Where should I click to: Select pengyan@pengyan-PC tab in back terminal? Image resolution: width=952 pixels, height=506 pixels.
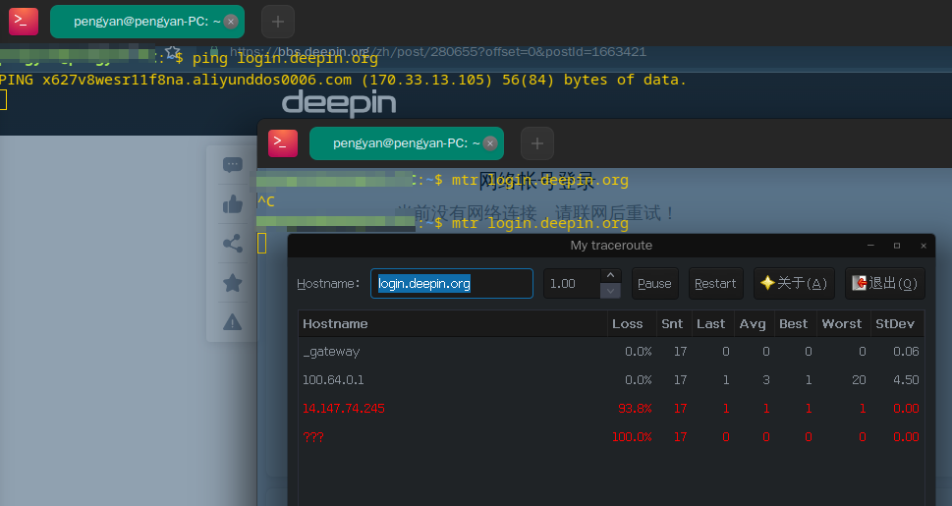click(147, 22)
